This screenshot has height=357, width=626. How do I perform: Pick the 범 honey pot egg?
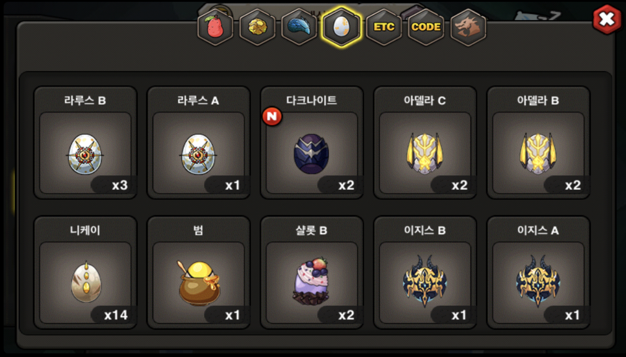pos(198,272)
